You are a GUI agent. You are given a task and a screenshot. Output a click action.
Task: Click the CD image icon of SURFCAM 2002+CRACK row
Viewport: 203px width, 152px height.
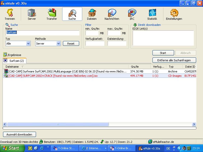pos(6,75)
